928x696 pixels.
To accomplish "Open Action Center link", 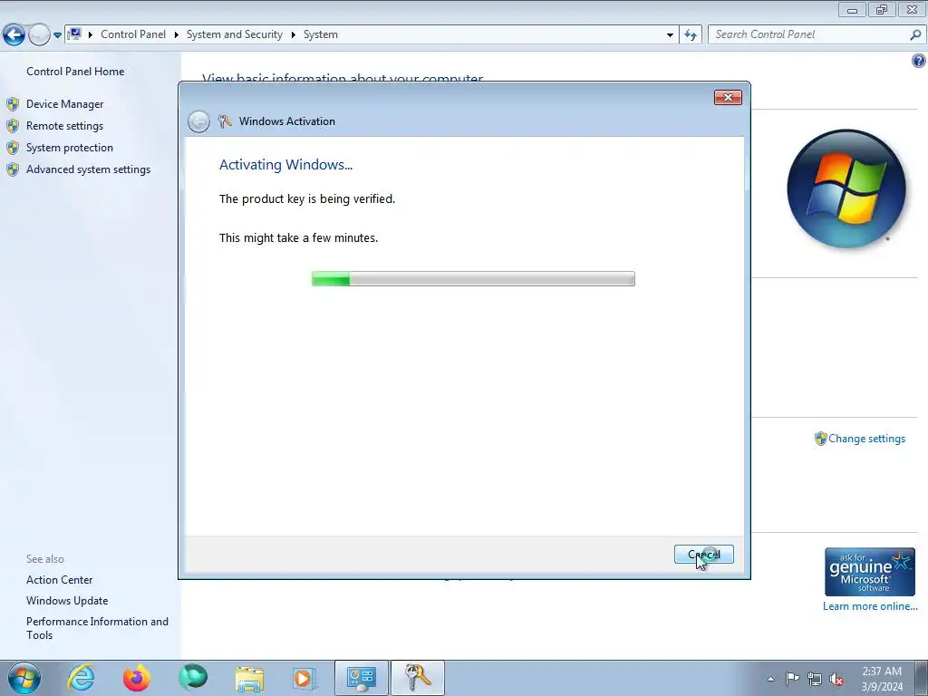I will pyautogui.click(x=59, y=580).
